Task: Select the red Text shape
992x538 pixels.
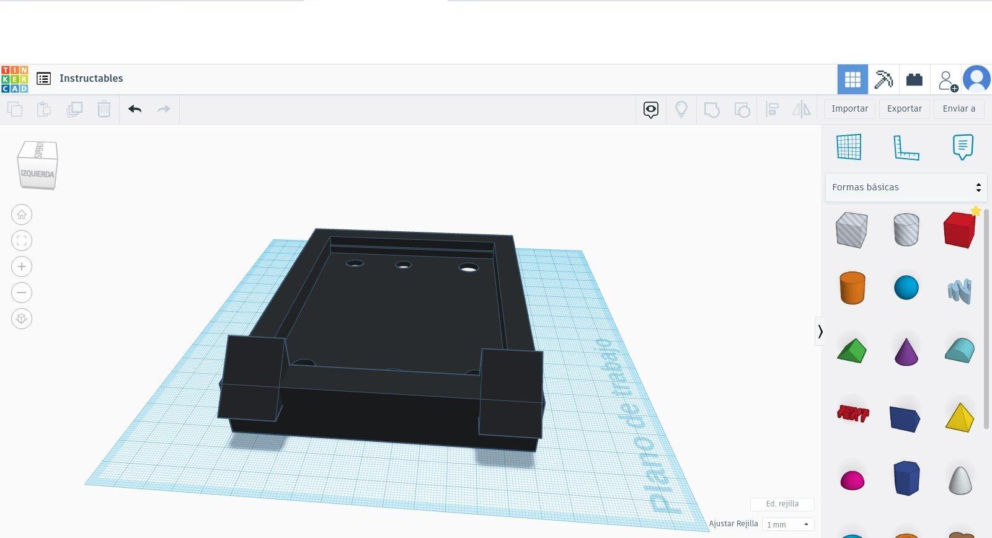Action: [x=852, y=413]
